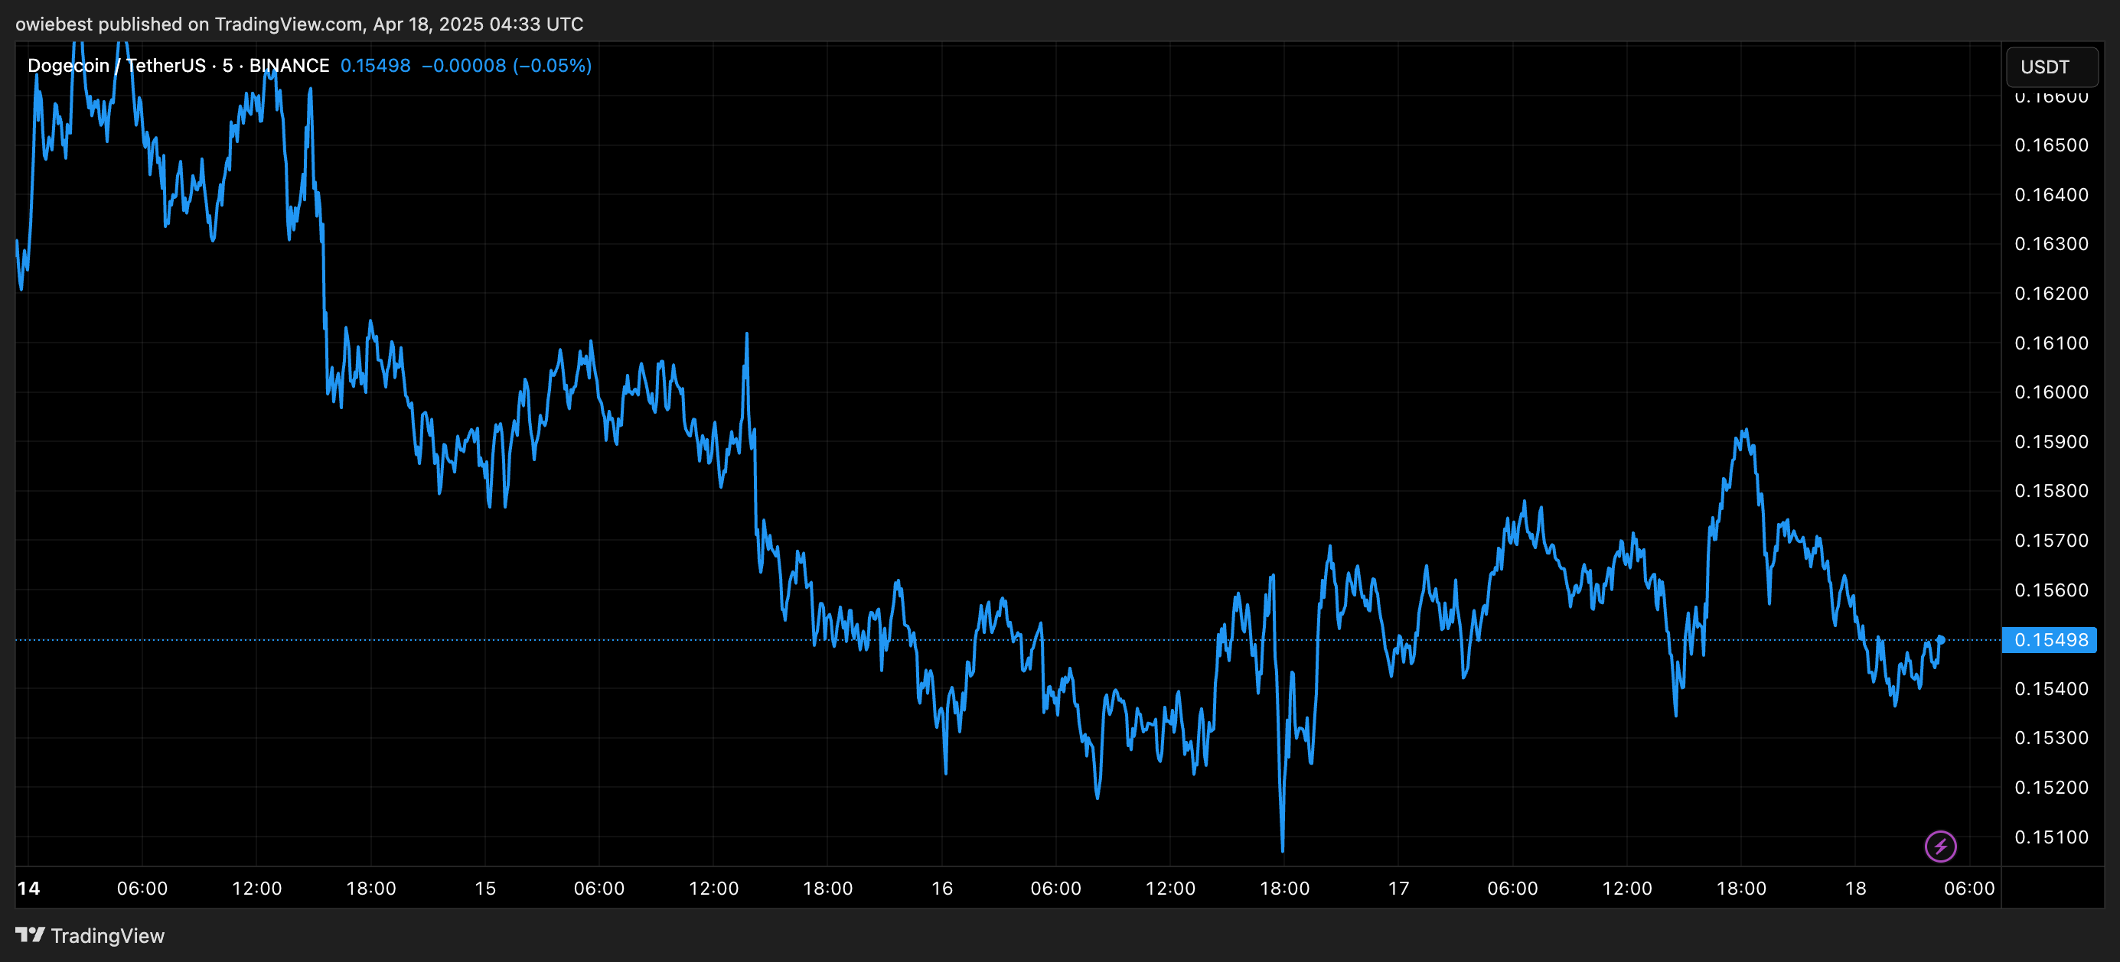Click the purple lightning bolt icon
Image resolution: width=2120 pixels, height=962 pixels.
coord(1940,845)
